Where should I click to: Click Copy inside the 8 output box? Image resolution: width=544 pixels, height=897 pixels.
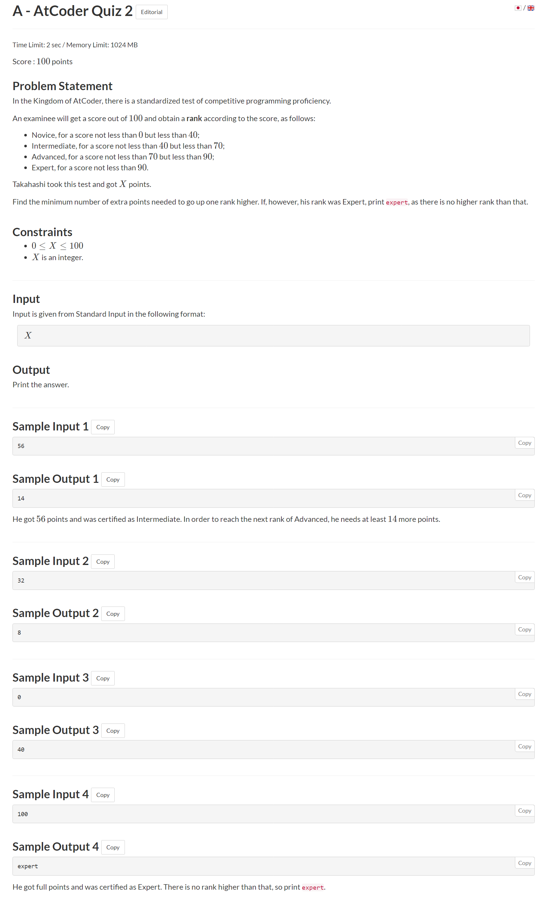pyautogui.click(x=524, y=629)
